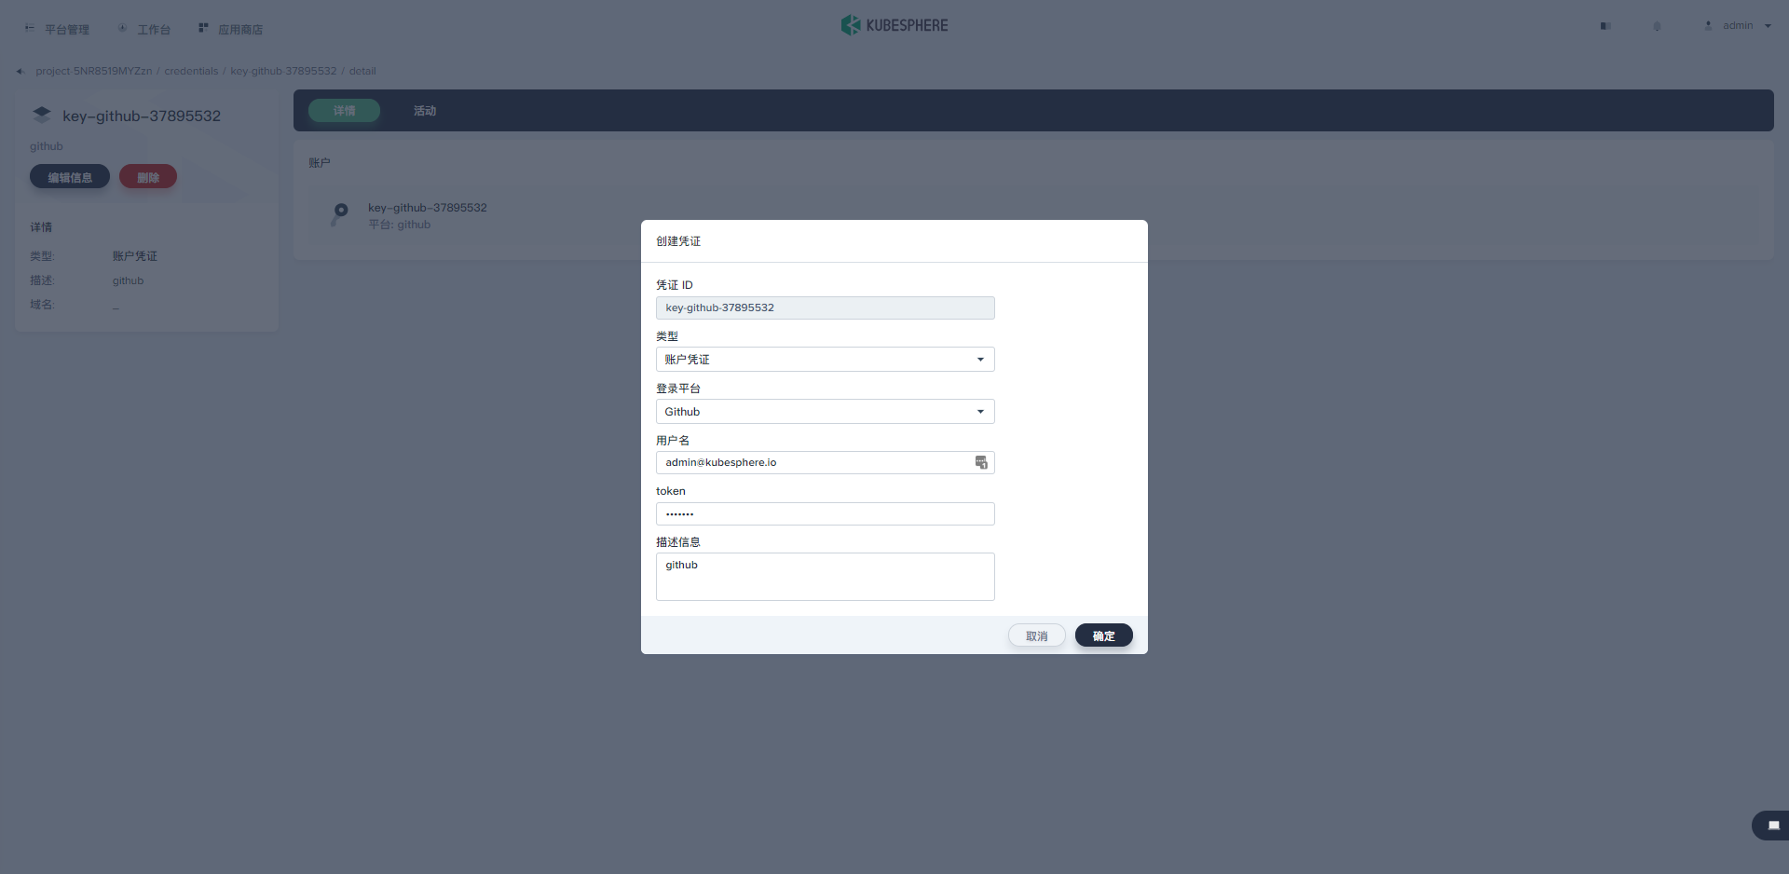Viewport: 1789px width, 874px height.
Task: Open 工作台 menu
Action: (144, 29)
